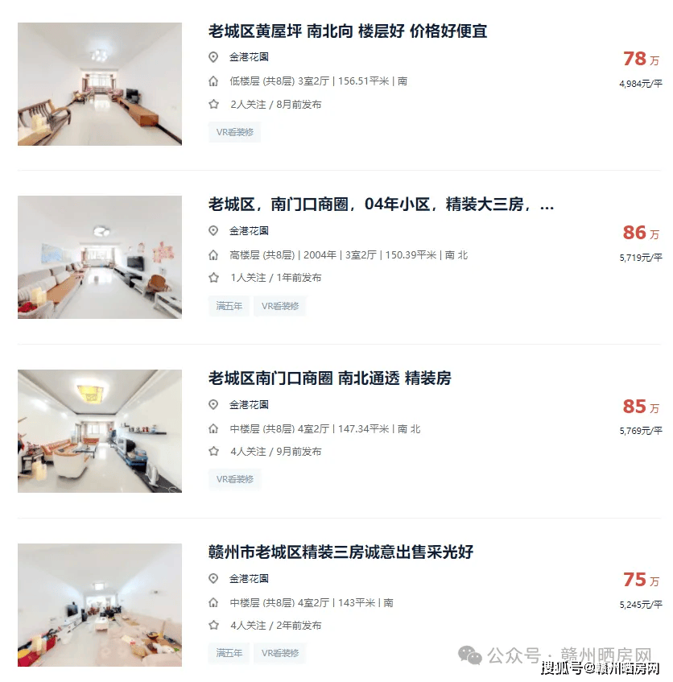The width and height of the screenshot is (673, 682).
Task: Open listing 老城区黄屋坪 南北向 楼层好
Action: click(348, 31)
